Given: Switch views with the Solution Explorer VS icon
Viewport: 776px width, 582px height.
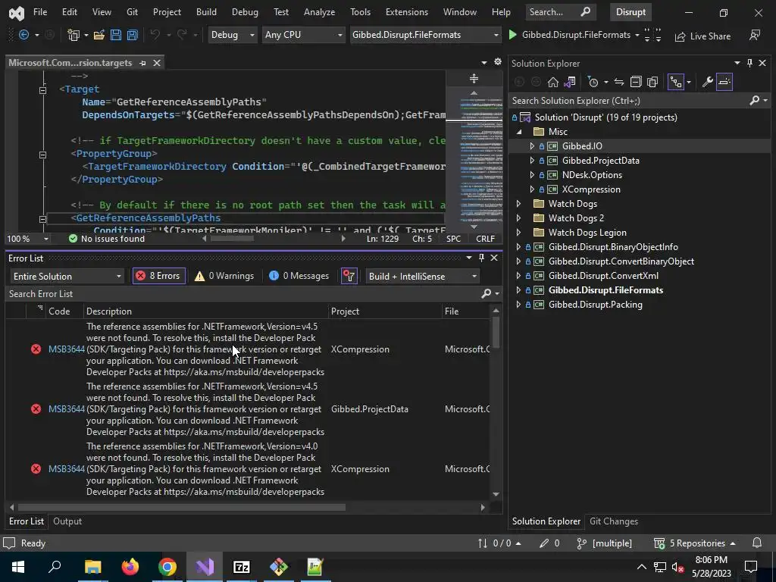Looking at the screenshot, I should (570, 82).
